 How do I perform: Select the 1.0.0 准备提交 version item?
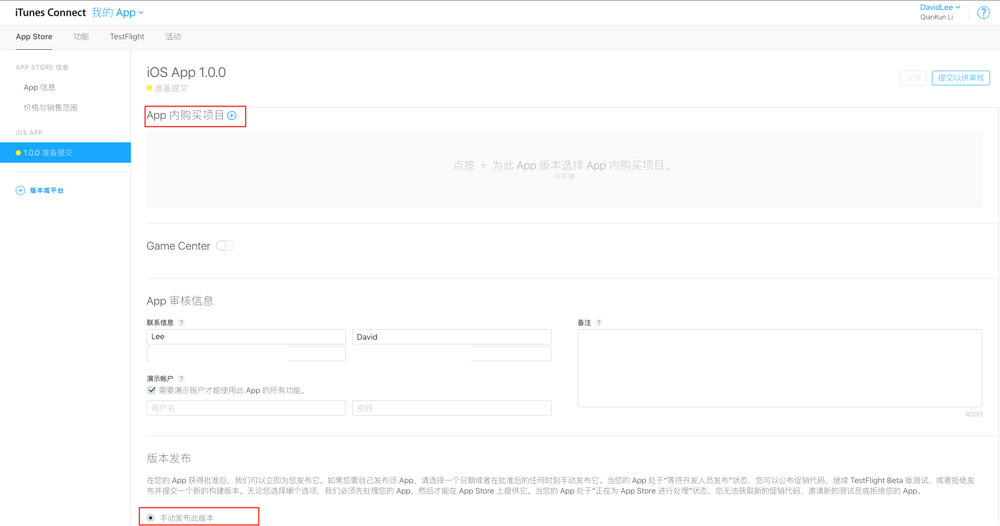[x=65, y=153]
